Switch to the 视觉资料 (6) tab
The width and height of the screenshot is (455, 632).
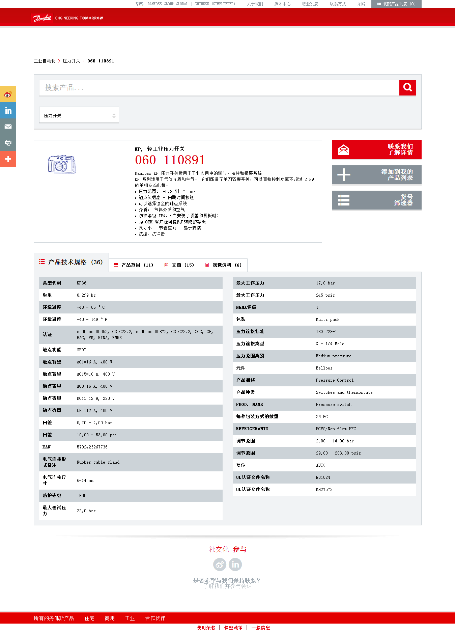[224, 265]
